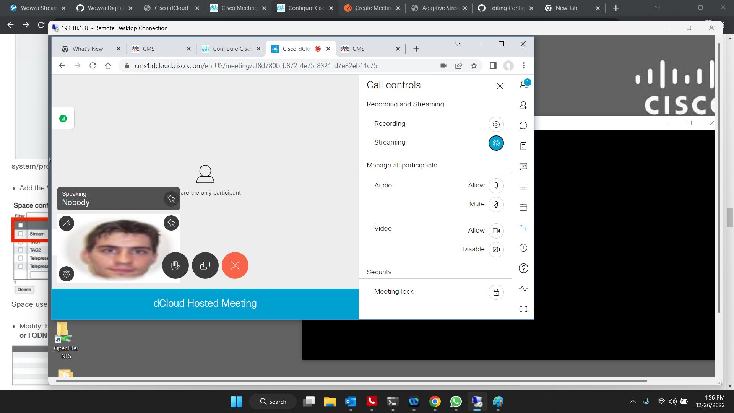Image resolution: width=734 pixels, height=413 pixels.
Task: Check the Stream space checkbox
Action: 20,233
